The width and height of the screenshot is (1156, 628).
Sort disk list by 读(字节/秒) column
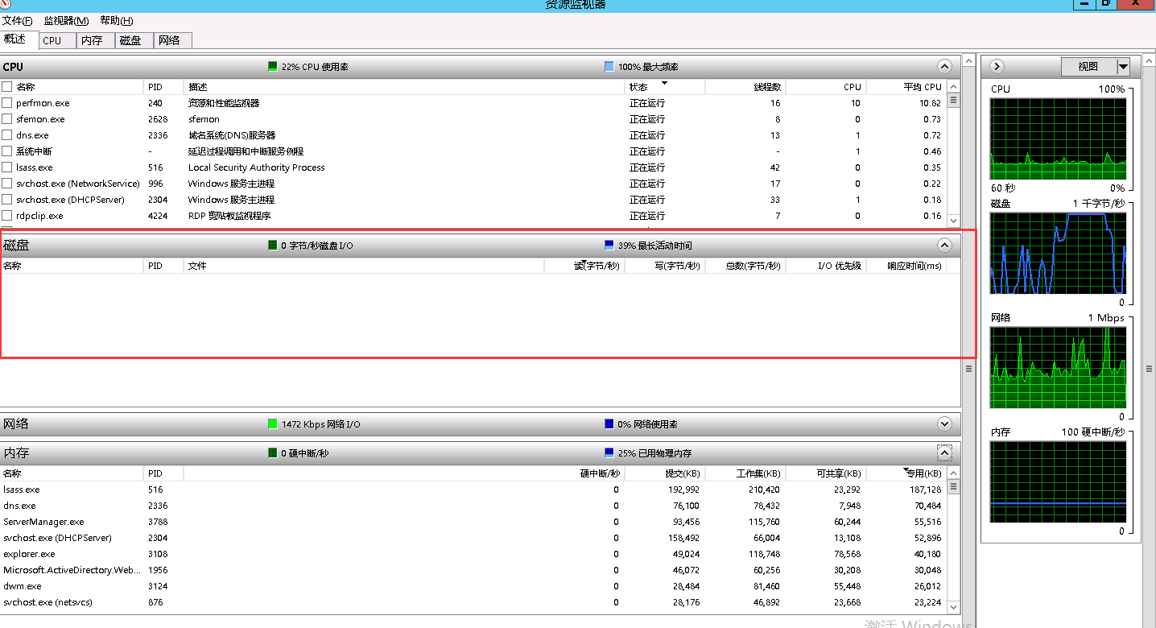click(x=584, y=266)
